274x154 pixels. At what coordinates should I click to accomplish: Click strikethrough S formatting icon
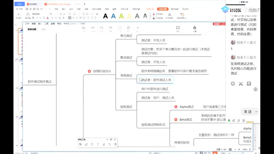coord(44,18)
